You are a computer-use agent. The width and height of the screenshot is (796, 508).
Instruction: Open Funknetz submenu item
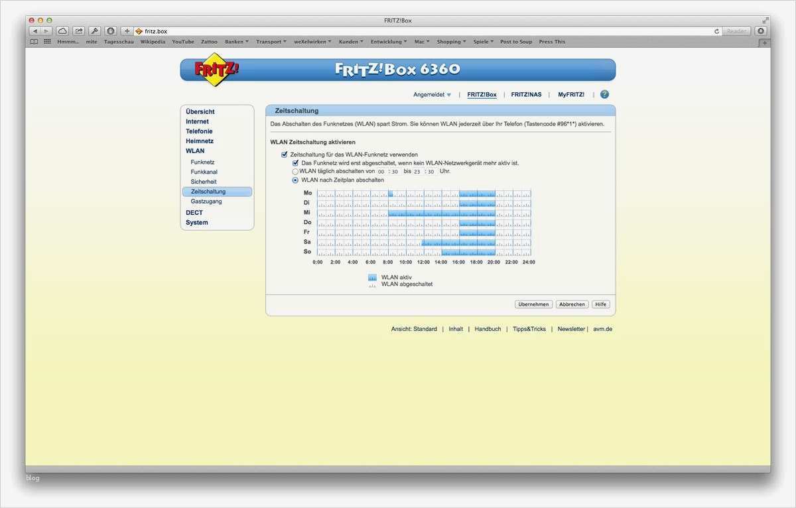[202, 162]
